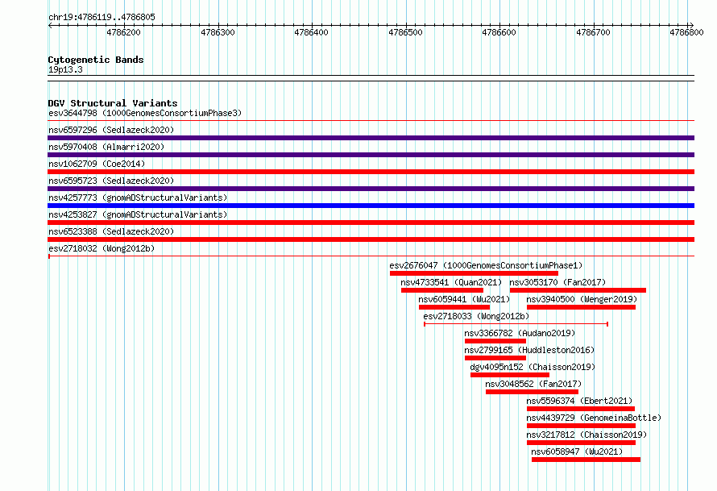The width and height of the screenshot is (717, 491).
Task: Select the red nsv6058947 Wu2021 bar
Action: [x=586, y=460]
